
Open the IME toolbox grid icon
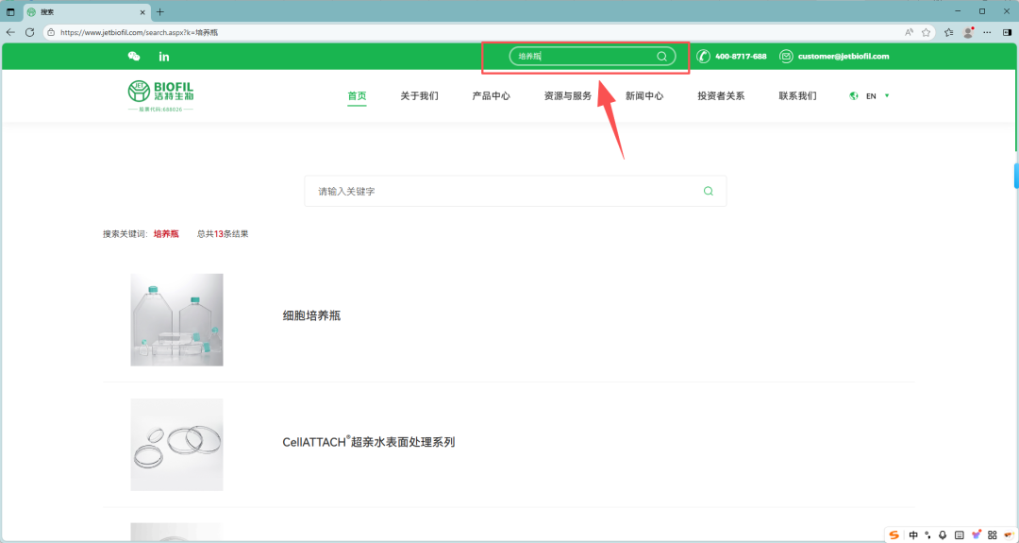tap(993, 535)
